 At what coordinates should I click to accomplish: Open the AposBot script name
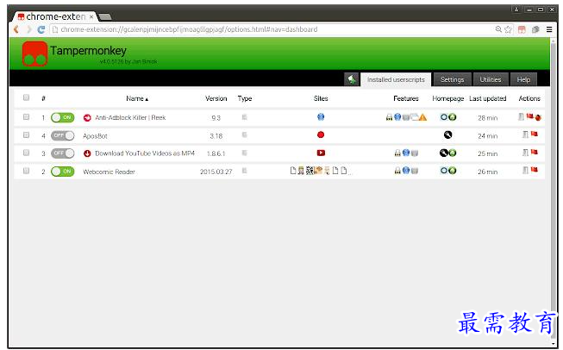point(95,136)
